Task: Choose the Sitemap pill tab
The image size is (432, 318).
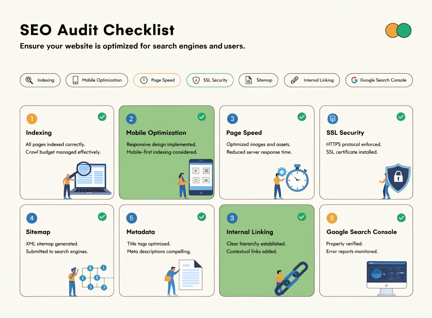Action: [x=258, y=80]
